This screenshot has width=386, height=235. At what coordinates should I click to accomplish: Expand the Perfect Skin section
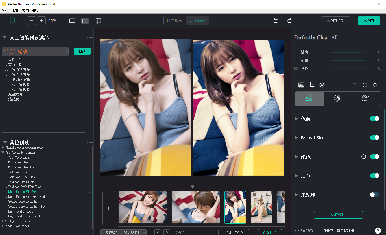296,138
